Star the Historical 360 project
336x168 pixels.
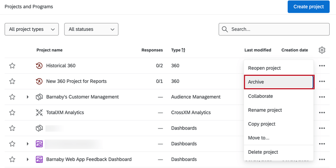coord(12,66)
